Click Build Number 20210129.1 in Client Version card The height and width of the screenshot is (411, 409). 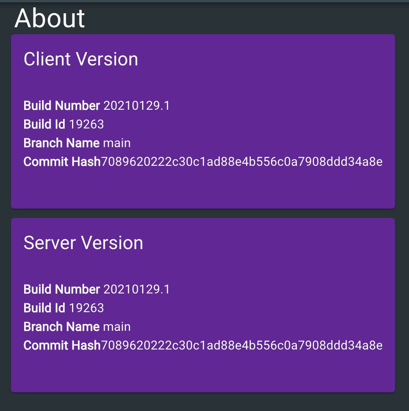97,105
